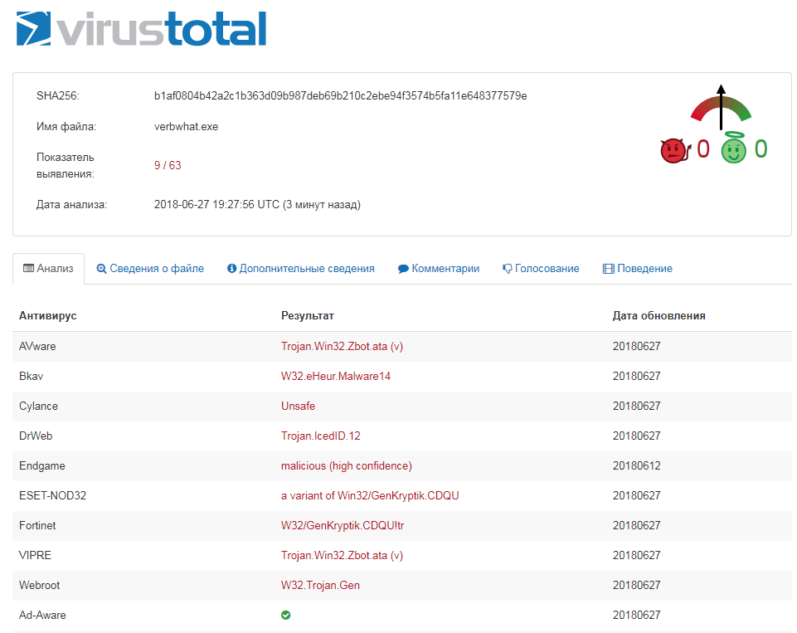Click AVware update date 20180627
797x633 pixels.
pos(636,346)
